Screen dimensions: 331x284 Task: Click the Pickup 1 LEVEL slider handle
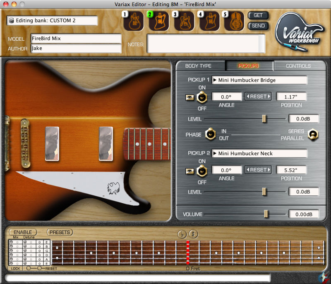click(264, 119)
